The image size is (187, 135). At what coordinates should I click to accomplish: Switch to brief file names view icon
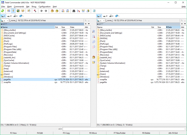click(x=9, y=11)
